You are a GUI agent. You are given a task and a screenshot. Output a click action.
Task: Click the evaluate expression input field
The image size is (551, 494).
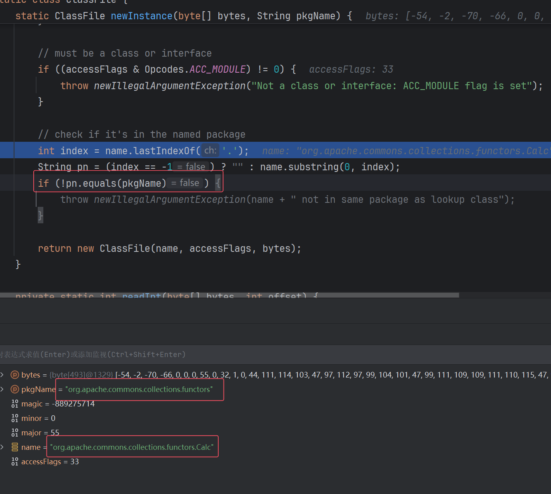coord(241,355)
